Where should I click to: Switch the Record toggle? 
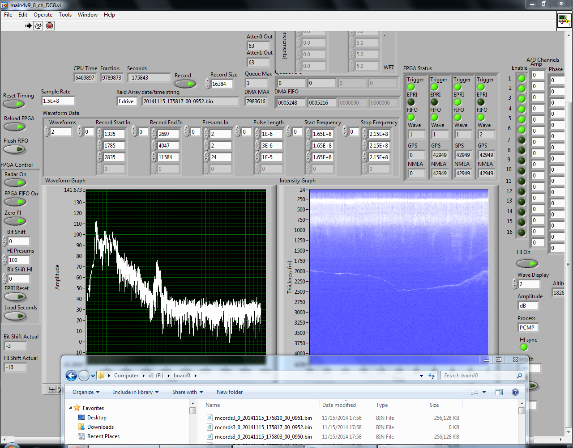coord(185,84)
